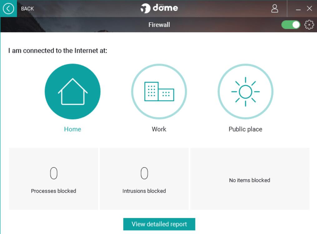
Task: Click the back arrow icon
Action: pos(8,8)
